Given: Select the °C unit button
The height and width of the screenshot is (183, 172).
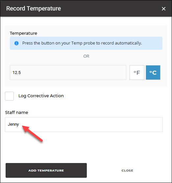Looking at the screenshot, I should (x=153, y=72).
